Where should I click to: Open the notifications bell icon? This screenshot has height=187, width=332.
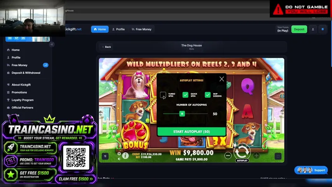point(323,29)
